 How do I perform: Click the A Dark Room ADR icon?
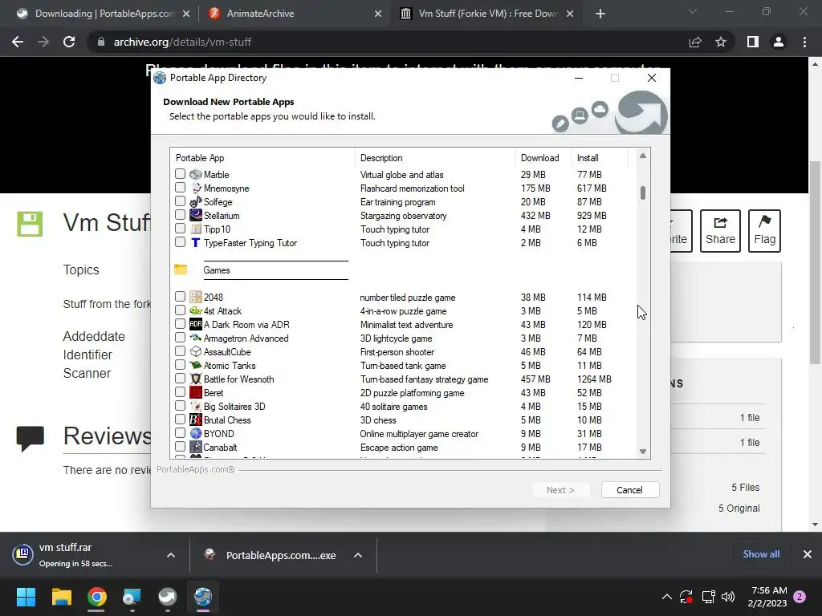[196, 324]
